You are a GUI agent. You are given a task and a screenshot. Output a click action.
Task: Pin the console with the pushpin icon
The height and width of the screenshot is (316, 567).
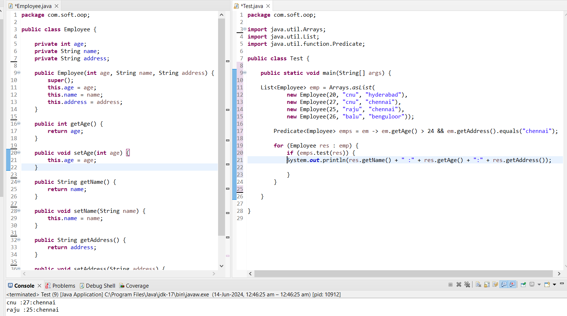[x=523, y=285]
